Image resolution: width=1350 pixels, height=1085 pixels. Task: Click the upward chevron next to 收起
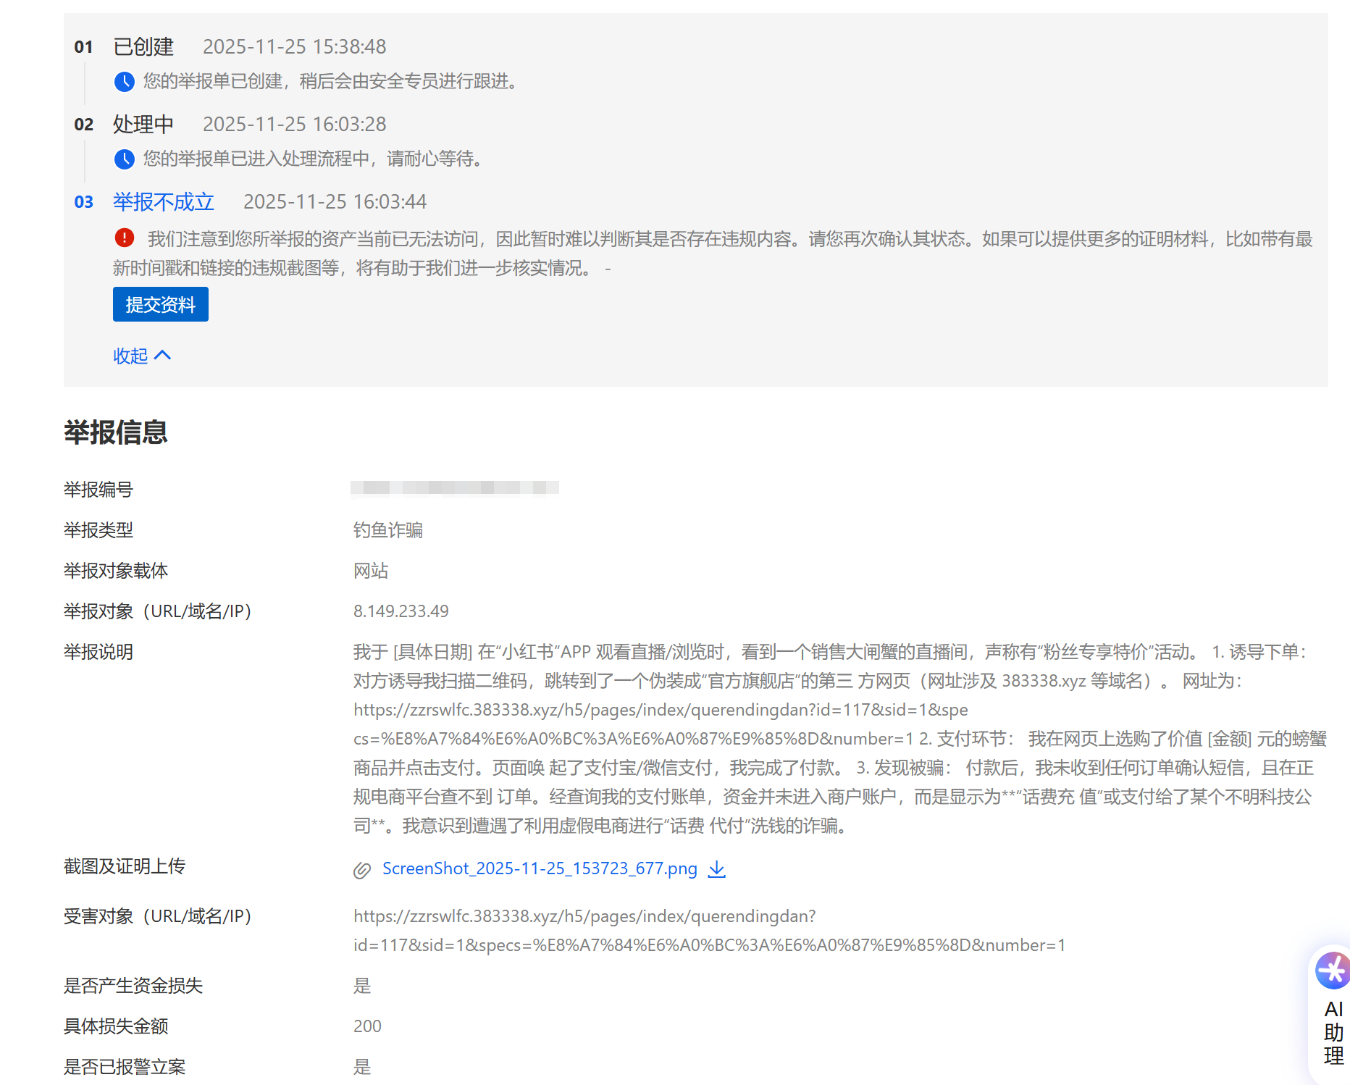click(x=163, y=355)
